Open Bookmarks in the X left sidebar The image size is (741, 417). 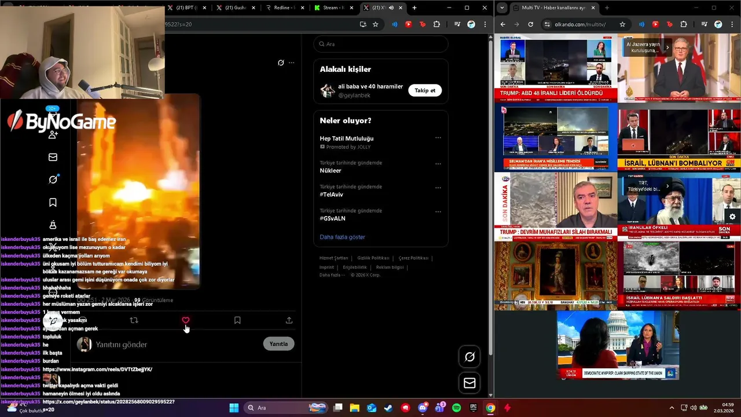pos(53,203)
